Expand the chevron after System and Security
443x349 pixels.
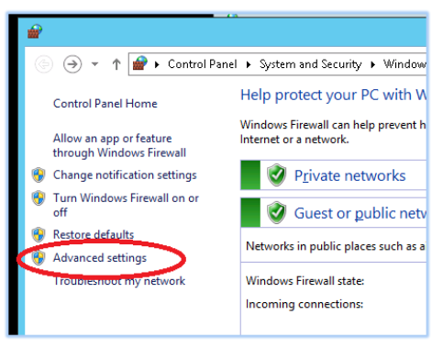(x=373, y=64)
